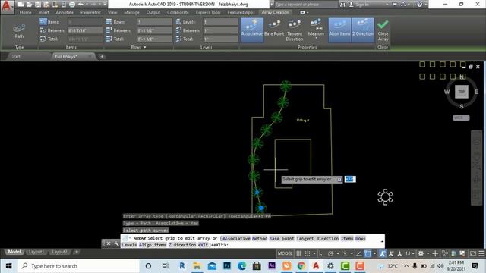Click the Items command line option
Image resolution: width=486 pixels, height=273 pixels.
347,238
